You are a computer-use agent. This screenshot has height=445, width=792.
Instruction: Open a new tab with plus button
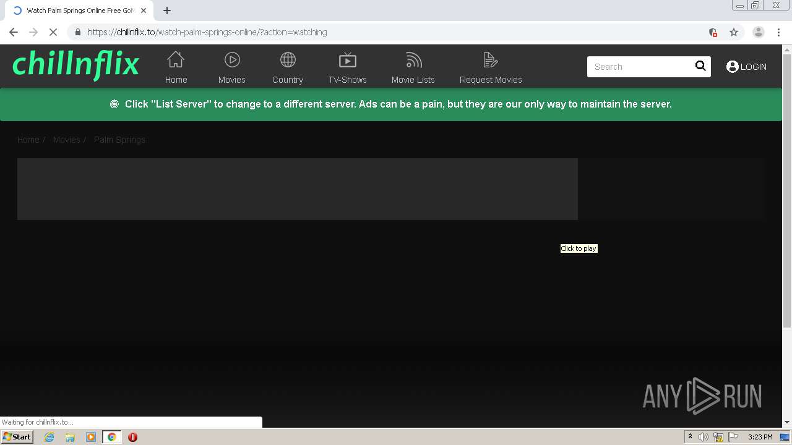click(x=167, y=11)
